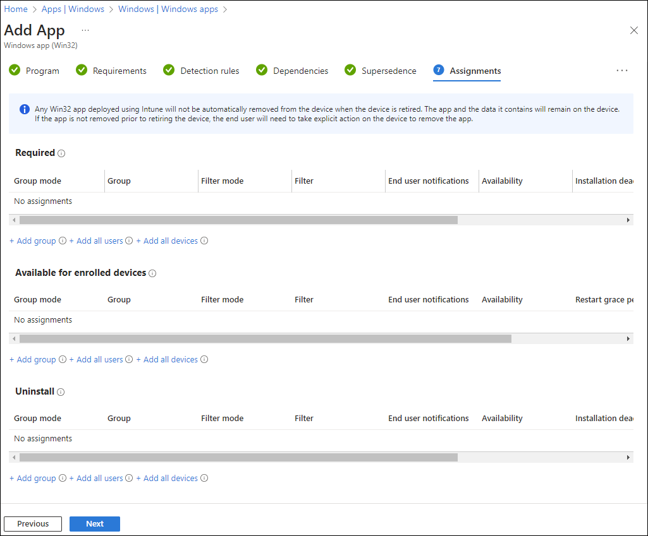The image size is (648, 536).
Task: Click info icon after Add group in Uninstall section
Action: coord(63,478)
